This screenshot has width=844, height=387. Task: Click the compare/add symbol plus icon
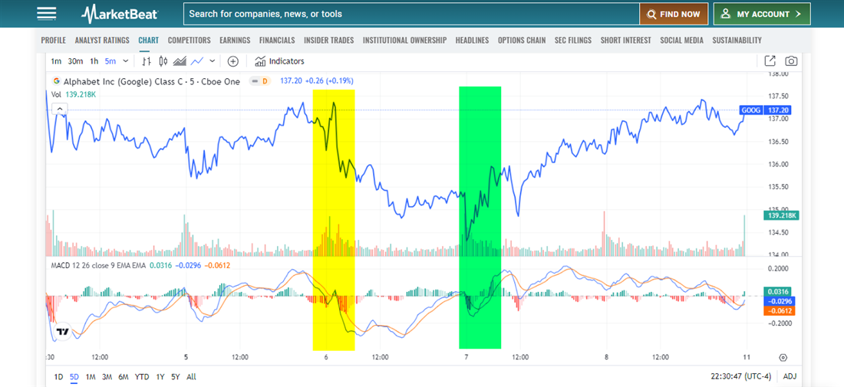[233, 61]
